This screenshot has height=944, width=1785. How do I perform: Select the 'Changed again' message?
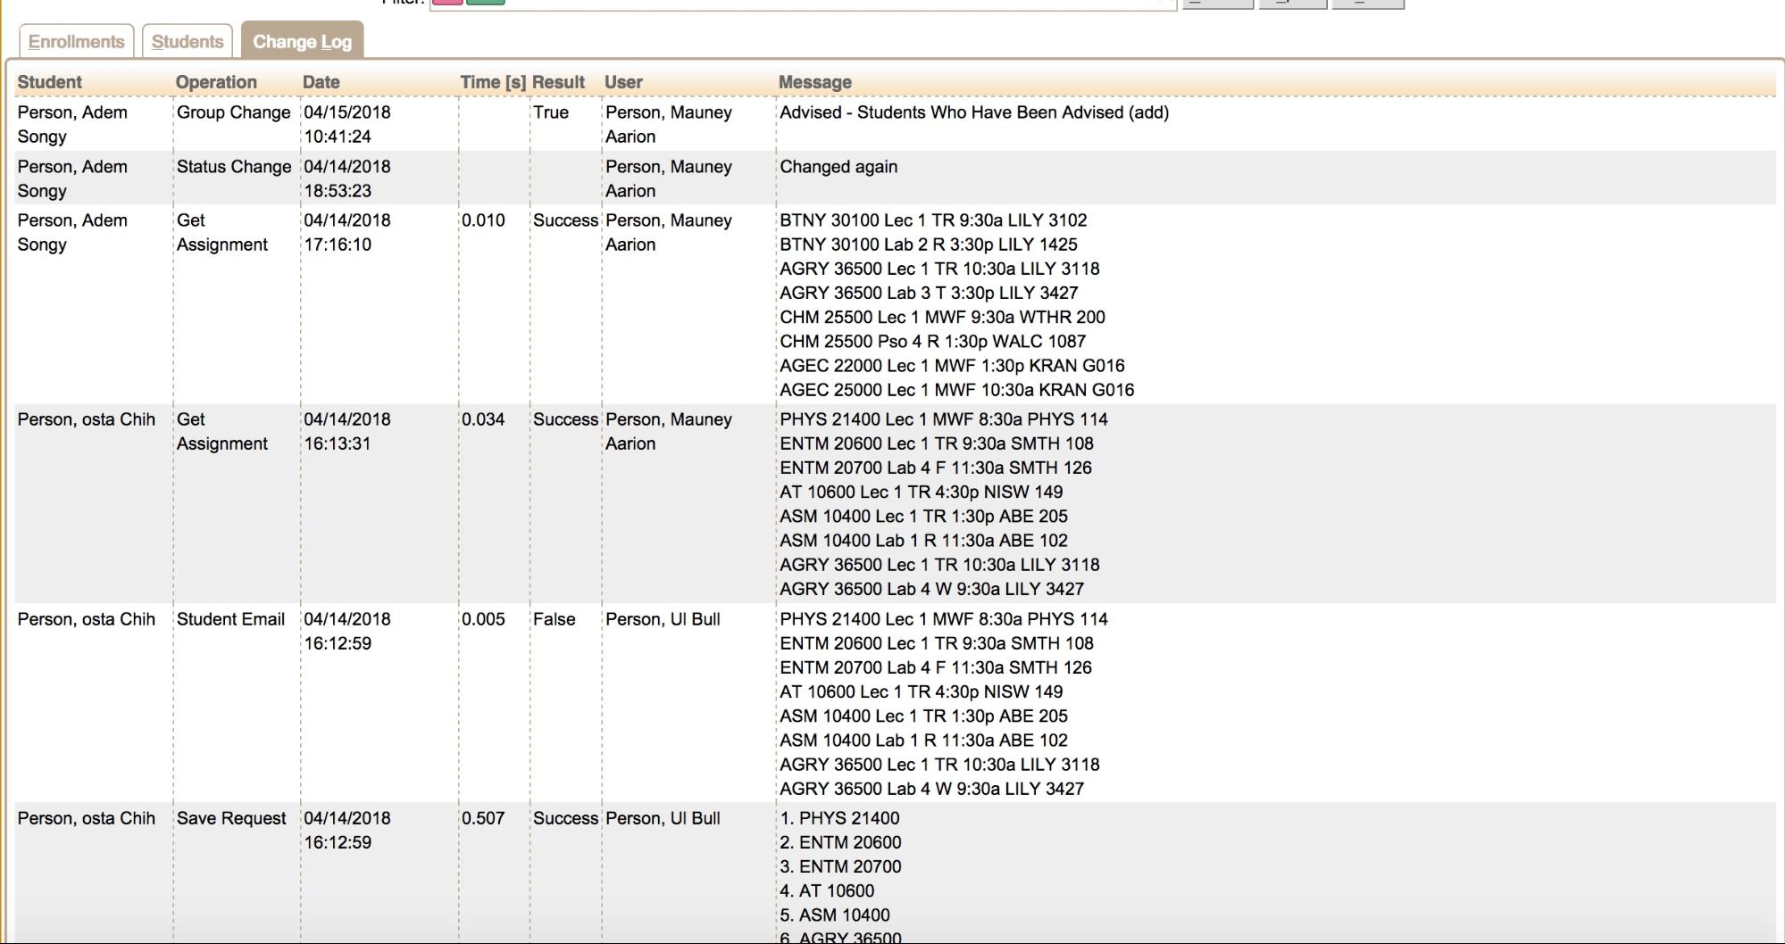(838, 167)
